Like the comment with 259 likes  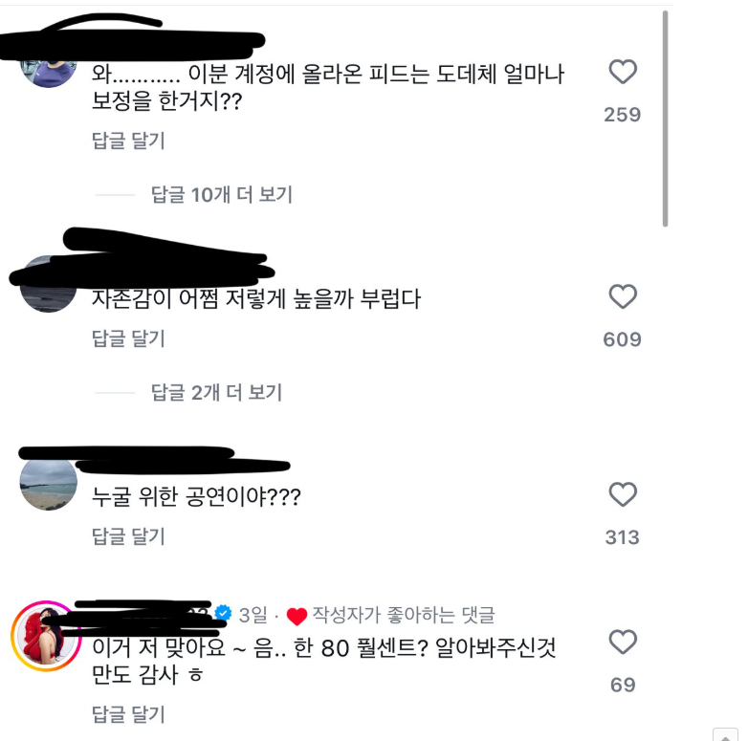(623, 72)
